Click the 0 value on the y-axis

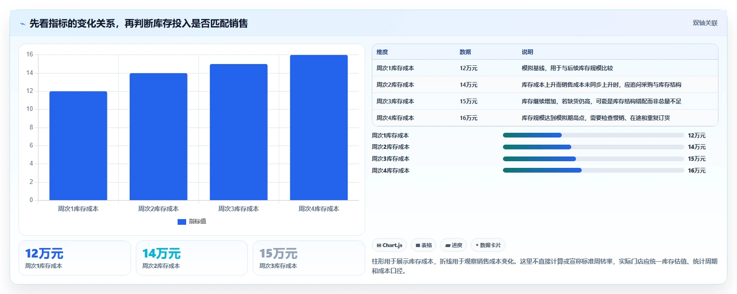pyautogui.click(x=31, y=200)
